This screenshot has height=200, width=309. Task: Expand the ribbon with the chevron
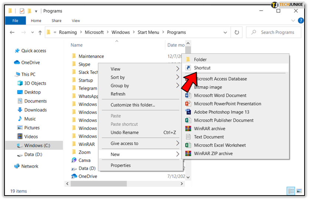[x=293, y=20]
